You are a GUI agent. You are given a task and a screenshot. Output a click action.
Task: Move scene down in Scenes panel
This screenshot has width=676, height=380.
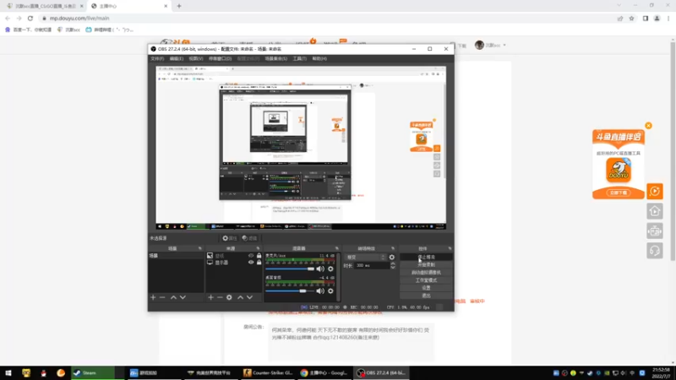[x=183, y=297]
